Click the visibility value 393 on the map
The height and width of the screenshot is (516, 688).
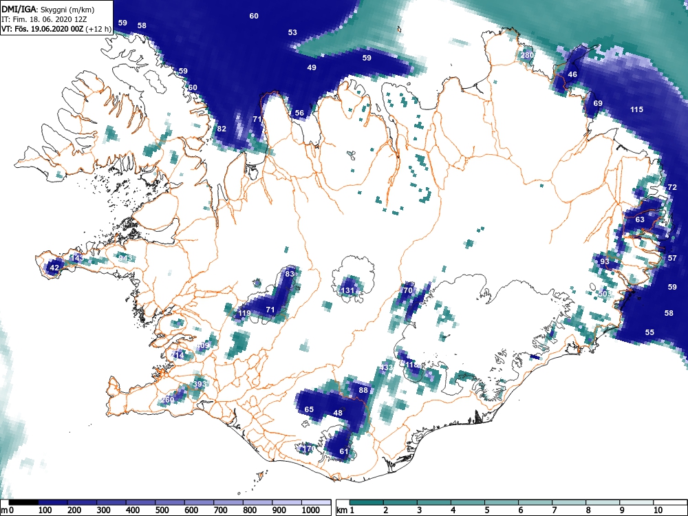[x=200, y=384]
